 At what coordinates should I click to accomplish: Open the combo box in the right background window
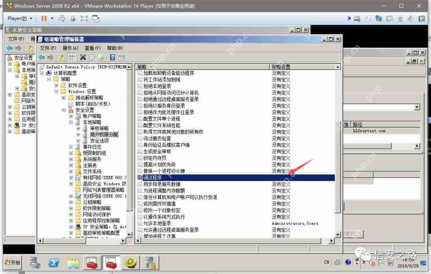417,107
